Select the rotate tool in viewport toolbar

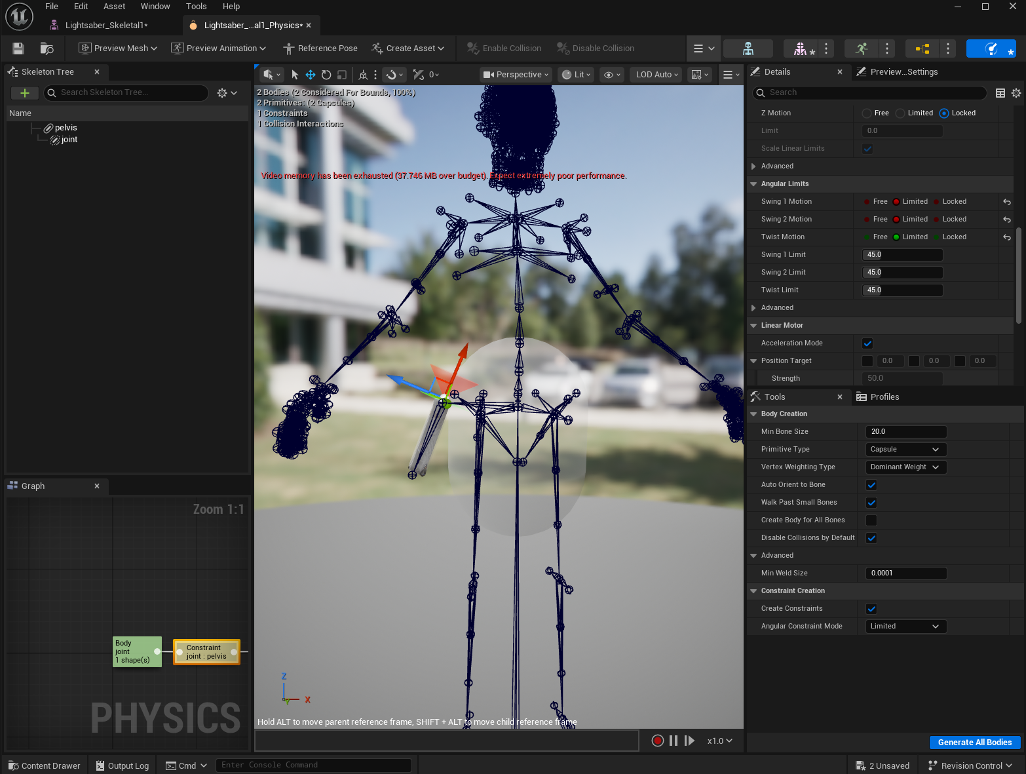[326, 75]
